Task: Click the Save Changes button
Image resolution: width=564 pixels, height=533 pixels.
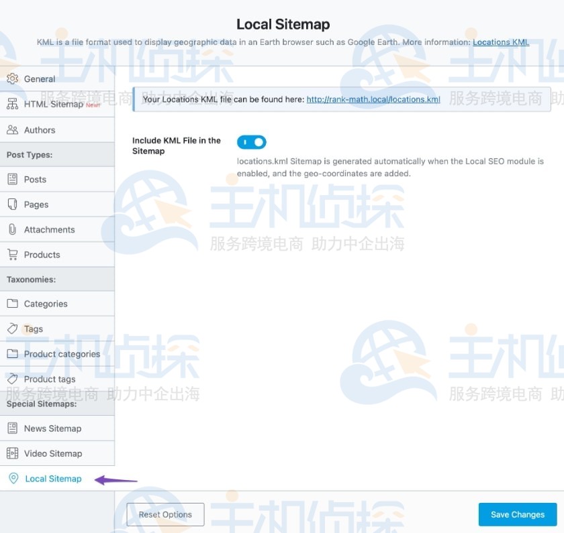Action: 517,514
